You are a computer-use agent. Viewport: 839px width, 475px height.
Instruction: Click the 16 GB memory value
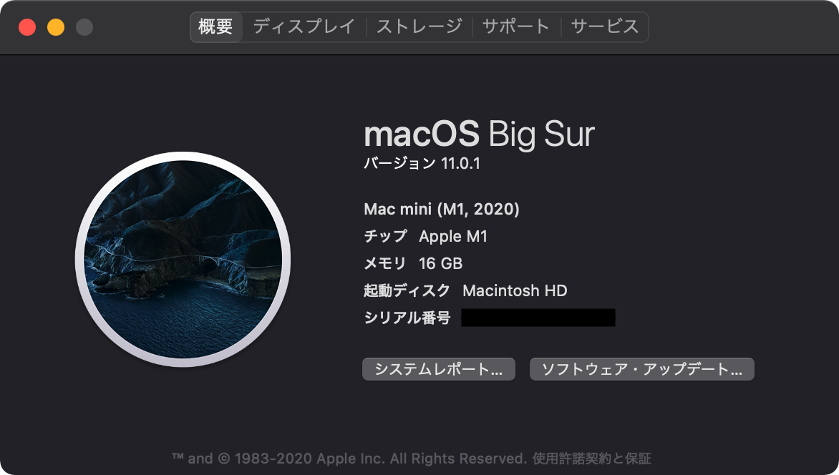point(440,263)
